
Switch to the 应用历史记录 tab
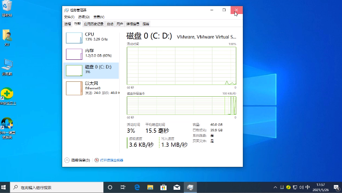click(x=94, y=23)
